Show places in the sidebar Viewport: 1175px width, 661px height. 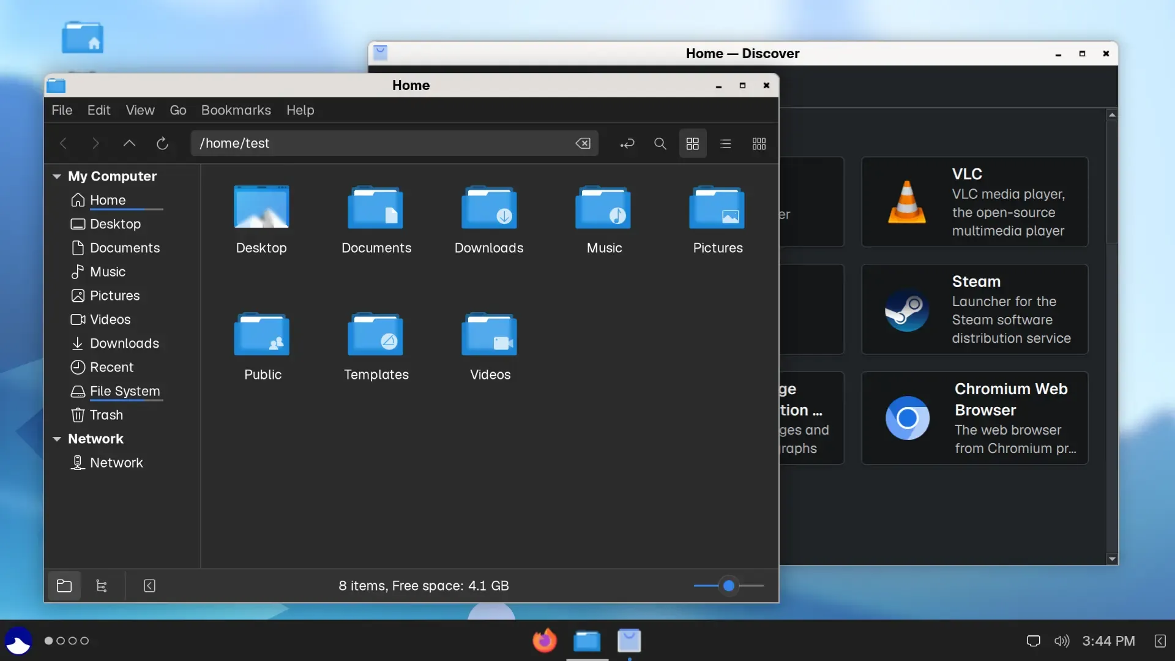pos(64,586)
